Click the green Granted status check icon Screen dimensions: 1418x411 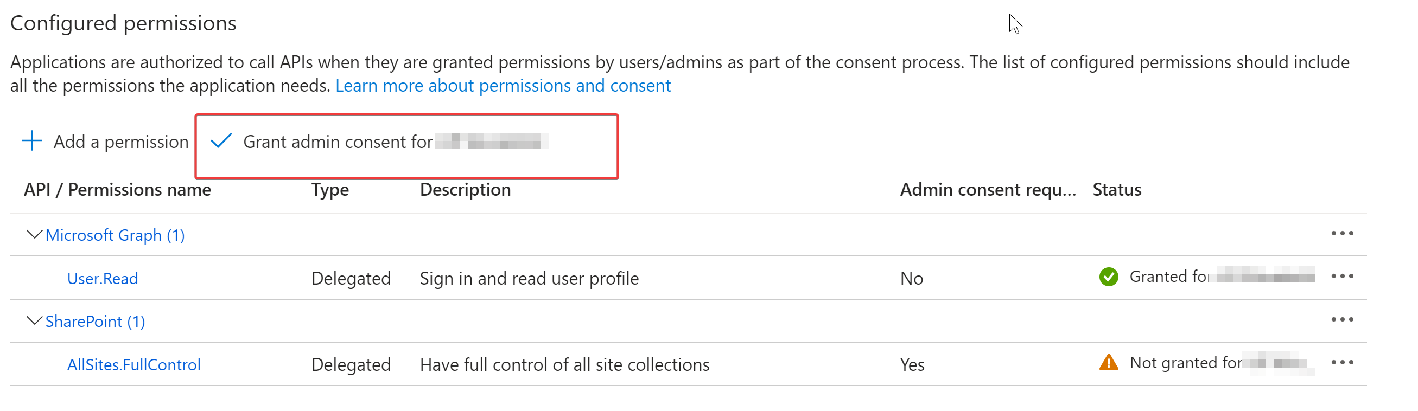tap(1108, 277)
